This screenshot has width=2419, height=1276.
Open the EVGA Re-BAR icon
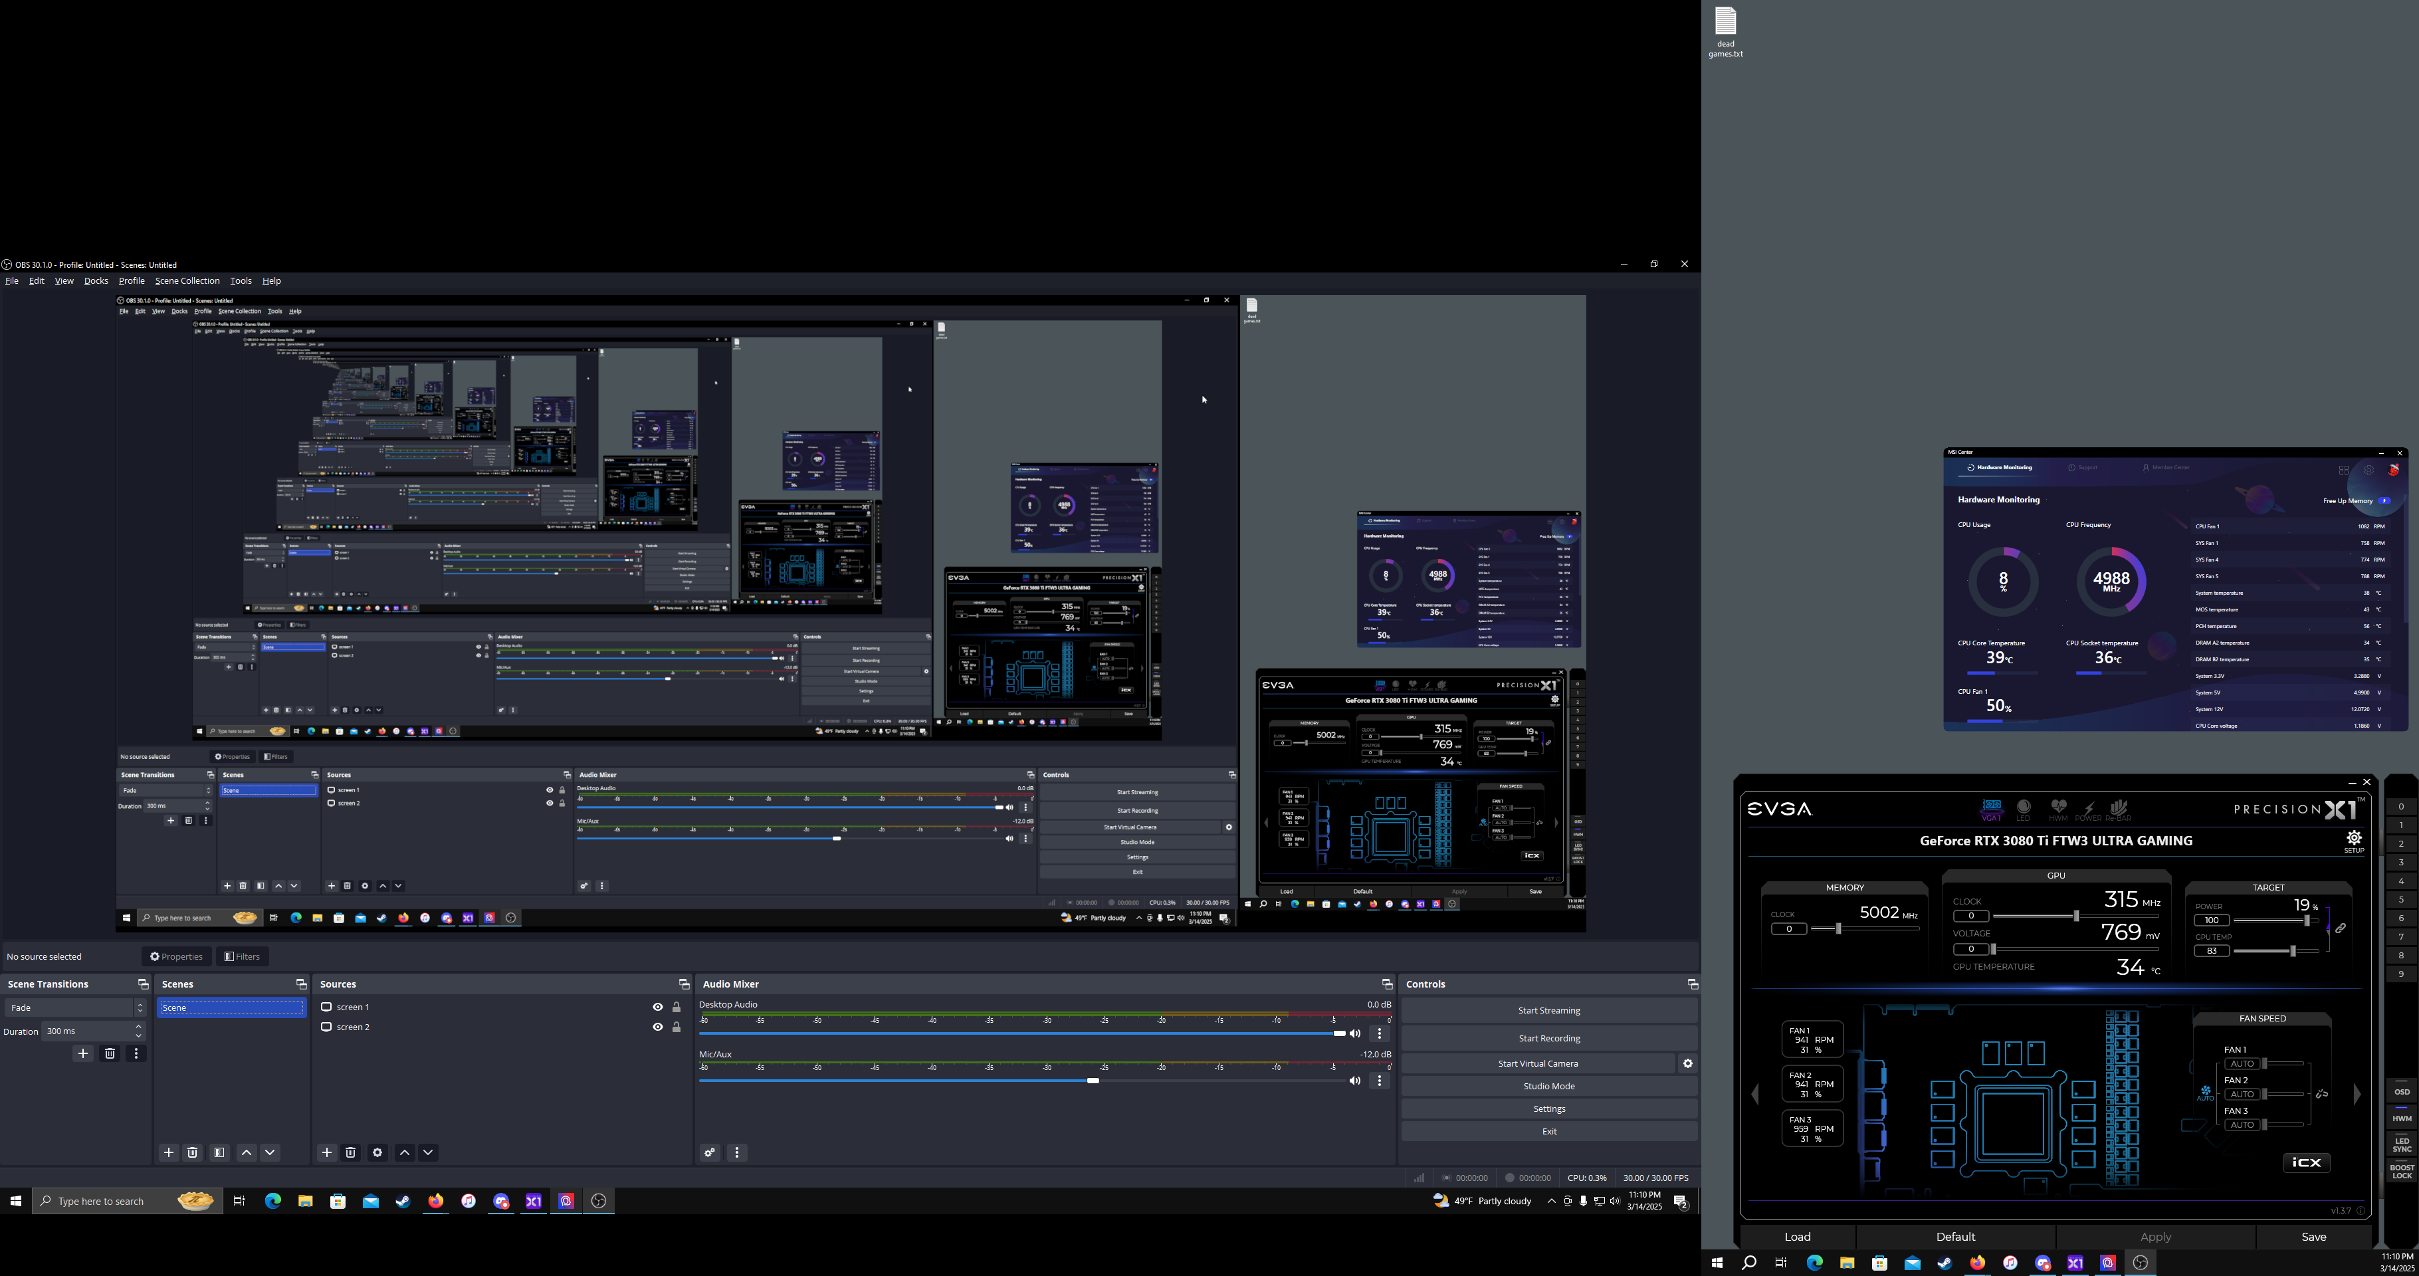[x=2119, y=809]
